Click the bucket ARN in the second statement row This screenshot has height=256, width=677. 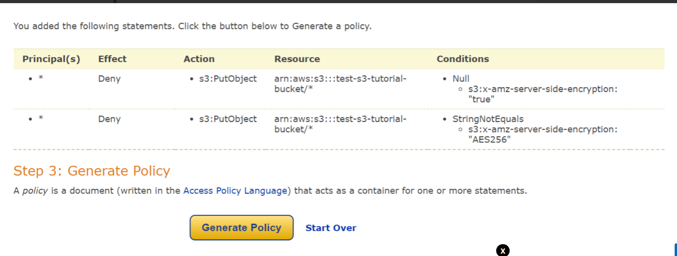tap(340, 124)
